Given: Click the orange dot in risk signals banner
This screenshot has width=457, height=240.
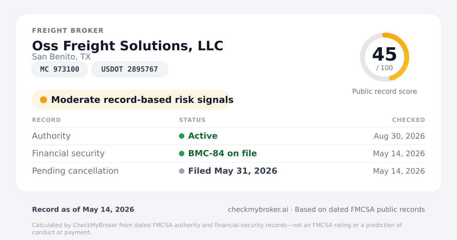Looking at the screenshot, I should pyautogui.click(x=43, y=100).
